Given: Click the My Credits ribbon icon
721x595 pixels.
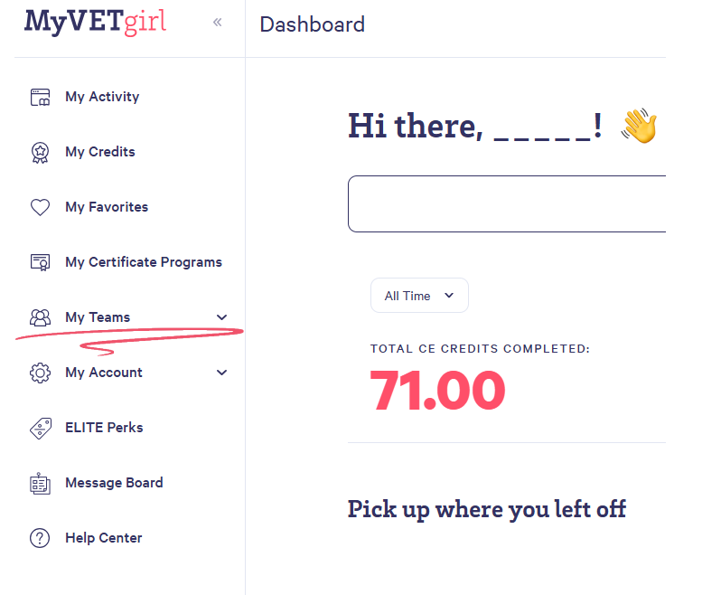Looking at the screenshot, I should pos(40,153).
